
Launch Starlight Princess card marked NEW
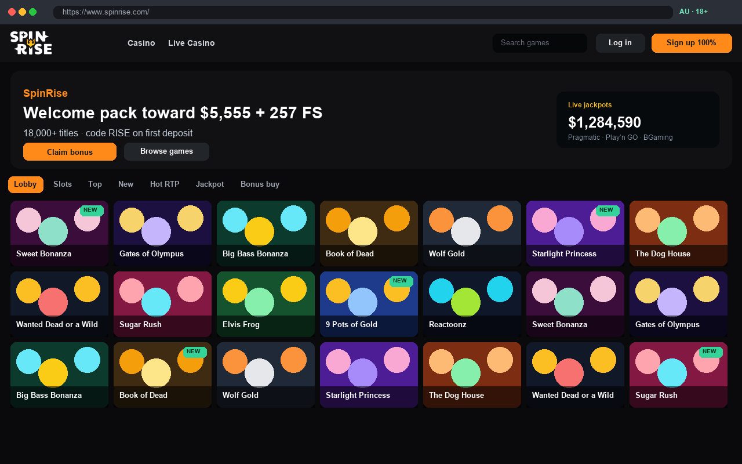[575, 233]
